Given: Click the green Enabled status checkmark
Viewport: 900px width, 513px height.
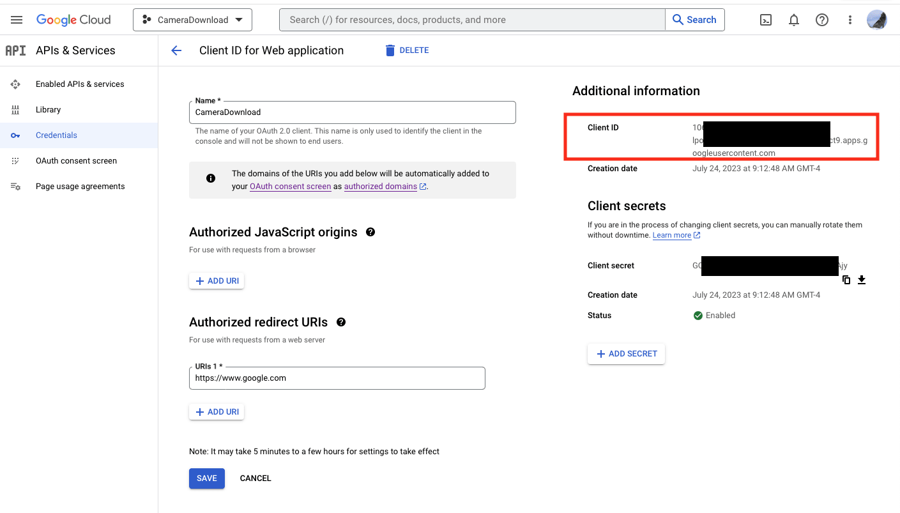Looking at the screenshot, I should (x=698, y=316).
